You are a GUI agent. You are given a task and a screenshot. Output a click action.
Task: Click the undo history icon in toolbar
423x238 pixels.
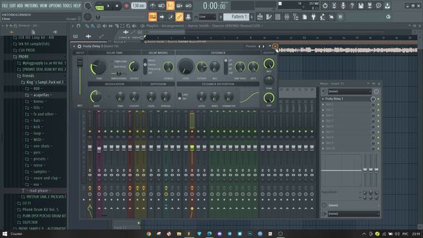[x=325, y=6]
